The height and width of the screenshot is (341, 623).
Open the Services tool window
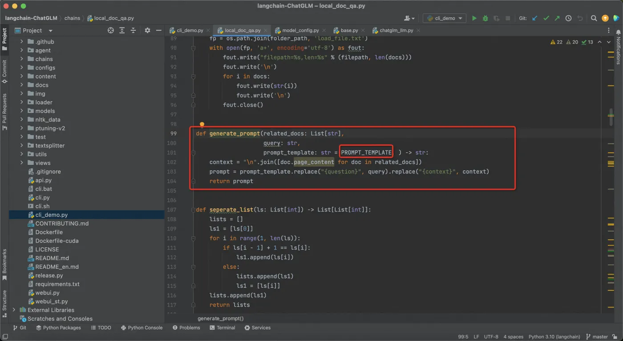pos(257,328)
